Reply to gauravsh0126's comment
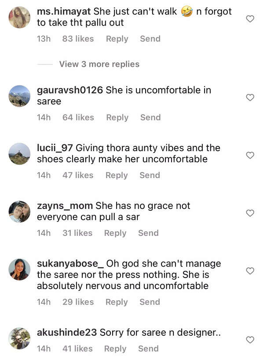271x364 pixels. pos(117,118)
